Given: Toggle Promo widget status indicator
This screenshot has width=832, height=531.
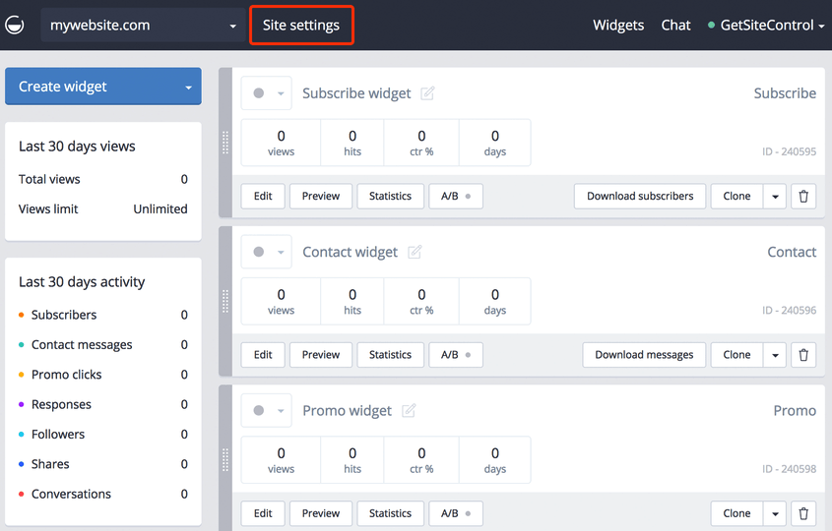Looking at the screenshot, I should coord(267,411).
